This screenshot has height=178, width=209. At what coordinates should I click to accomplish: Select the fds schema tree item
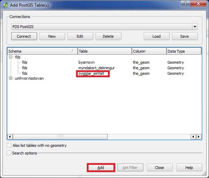[18, 57]
